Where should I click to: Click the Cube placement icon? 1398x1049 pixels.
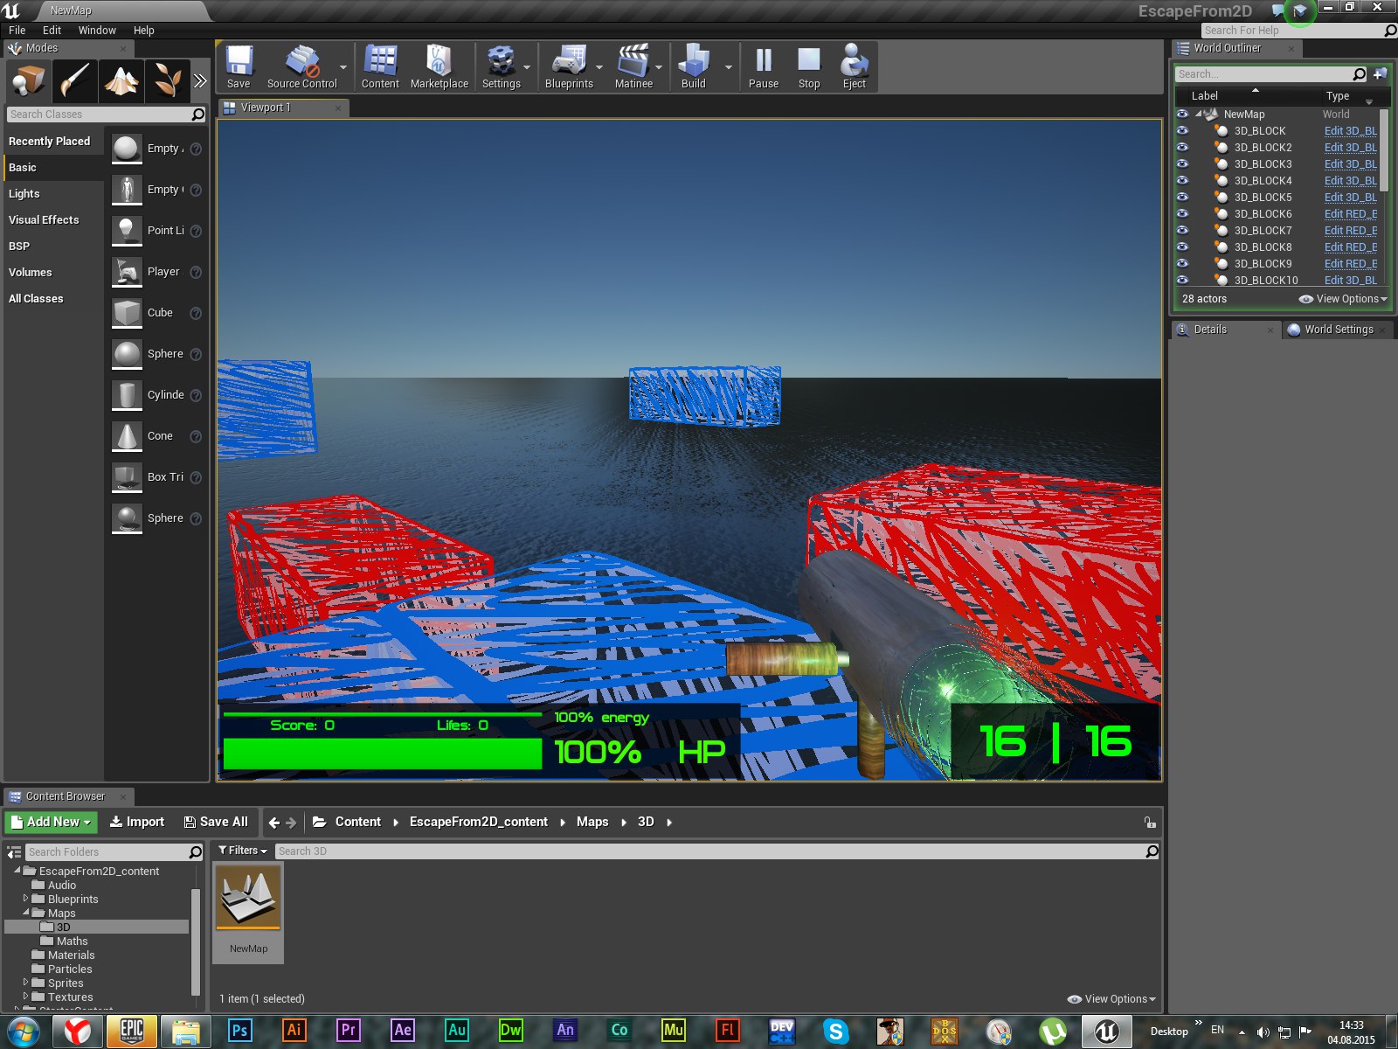coord(127,313)
